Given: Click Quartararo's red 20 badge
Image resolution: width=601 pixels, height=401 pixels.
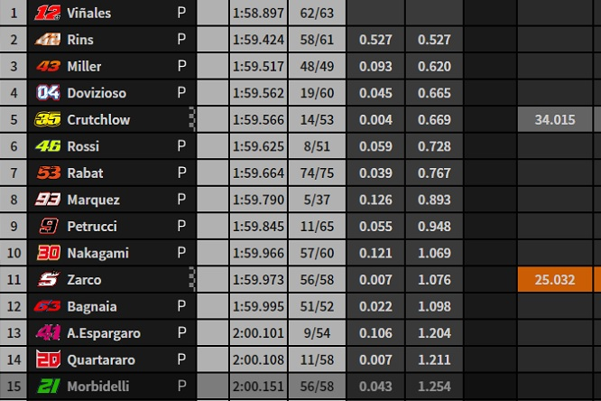Looking at the screenshot, I should 48,359.
